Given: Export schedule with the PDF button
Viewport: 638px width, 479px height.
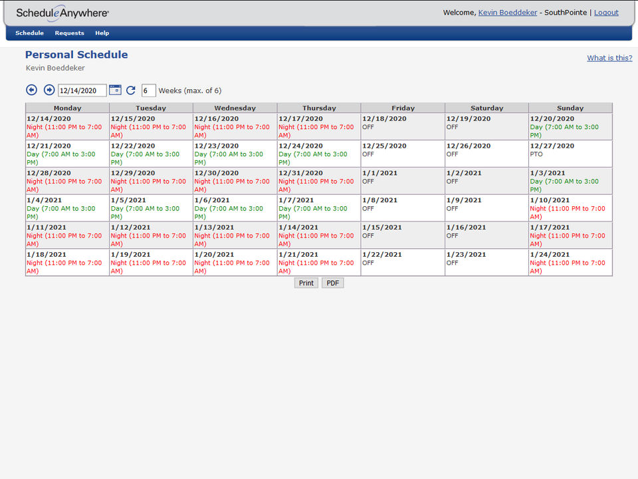Looking at the screenshot, I should [332, 283].
